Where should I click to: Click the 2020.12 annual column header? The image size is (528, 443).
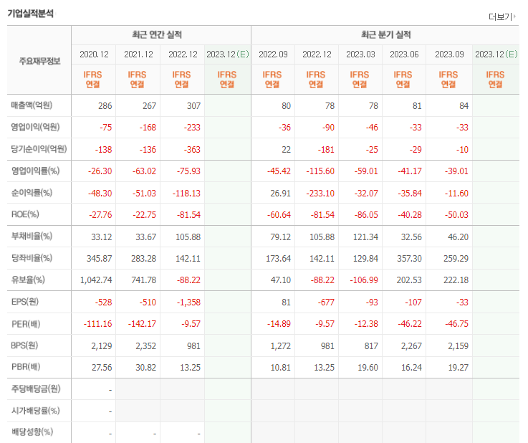point(94,54)
